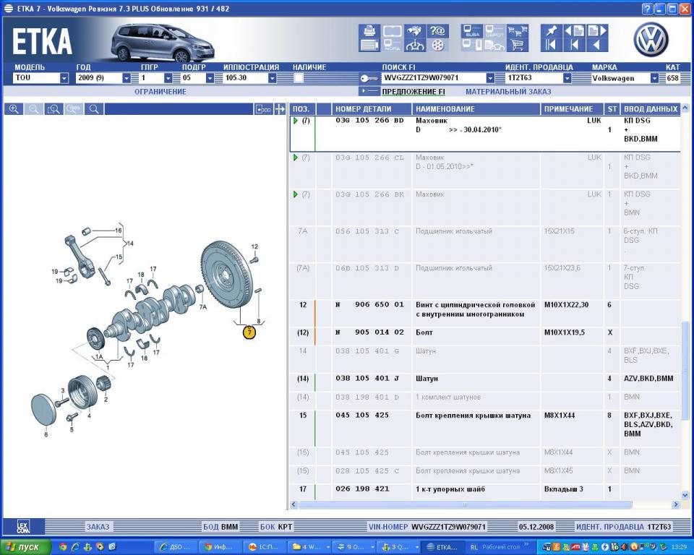Click the ВВОД ДАННЫХ column header

click(651, 109)
